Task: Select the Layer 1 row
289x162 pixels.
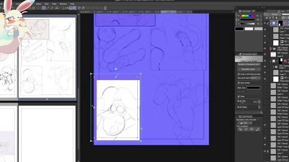Action: [x=280, y=152]
